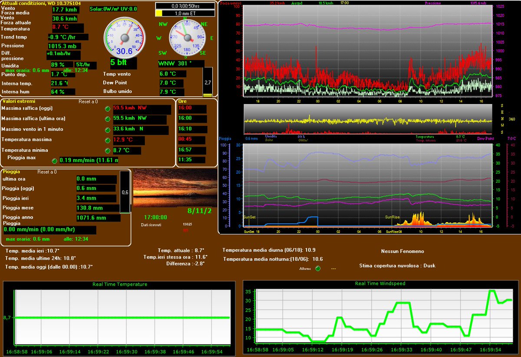The width and height of the screenshot is (521, 357).
Task: Click the '+0.1mb/hr' pressure difference value
Action: [x=63, y=54]
